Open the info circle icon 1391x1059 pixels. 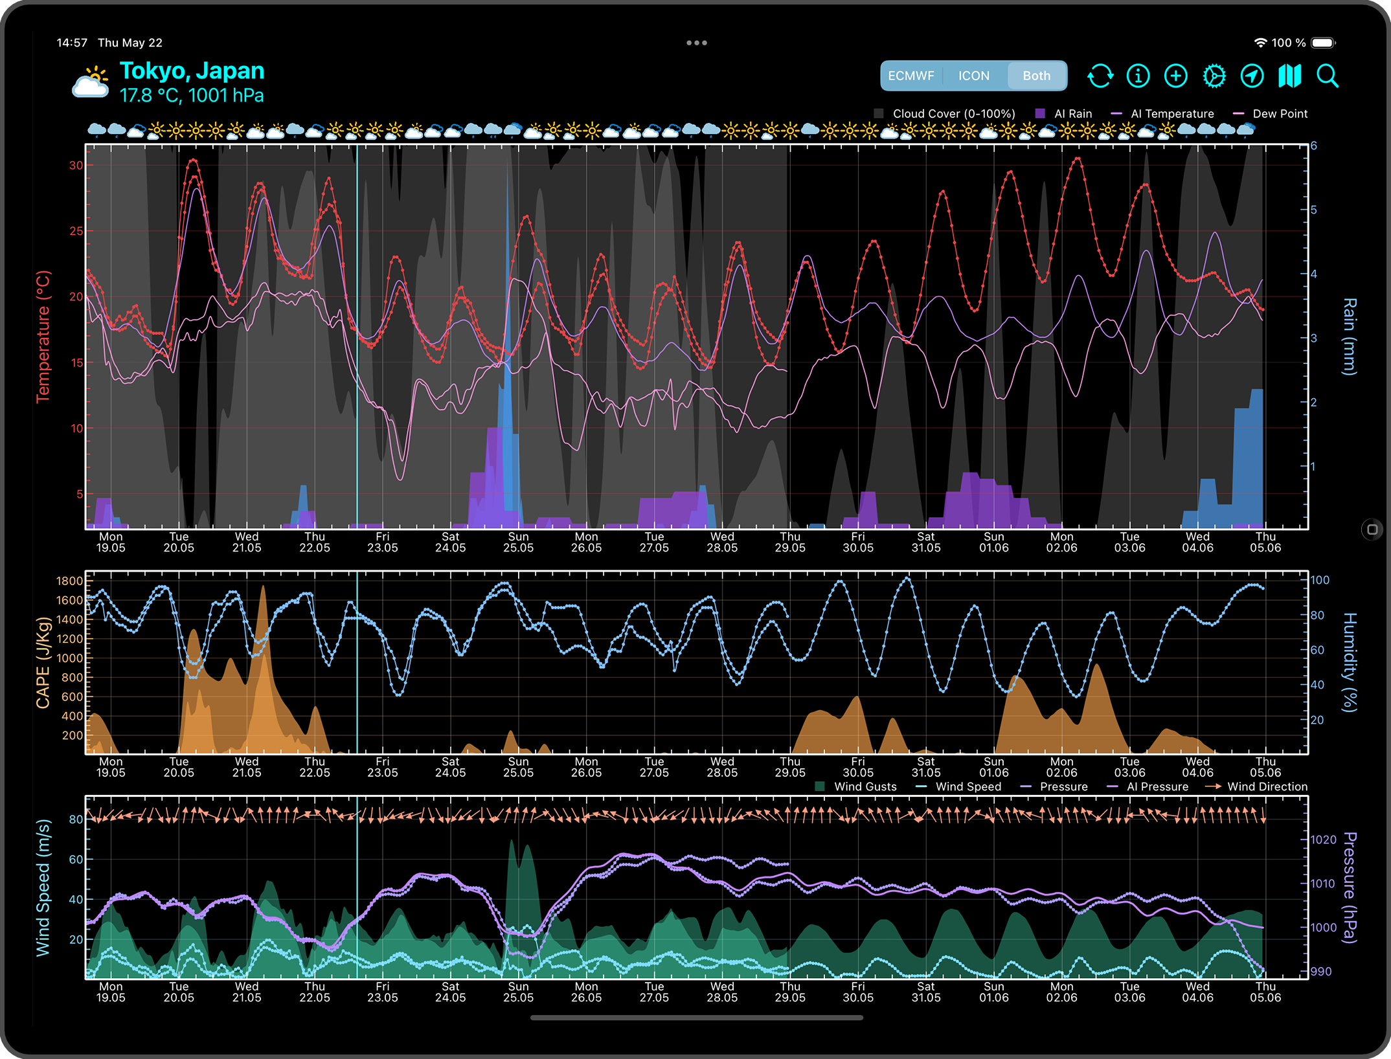(x=1138, y=76)
